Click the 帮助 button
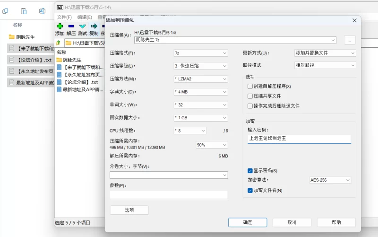 click(x=336, y=222)
